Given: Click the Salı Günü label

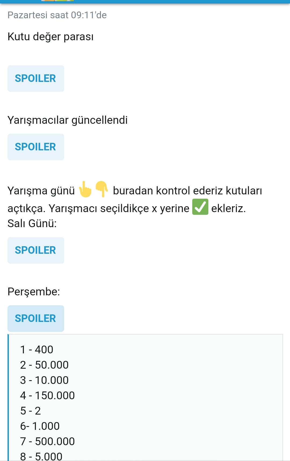Looking at the screenshot, I should coord(32,223).
